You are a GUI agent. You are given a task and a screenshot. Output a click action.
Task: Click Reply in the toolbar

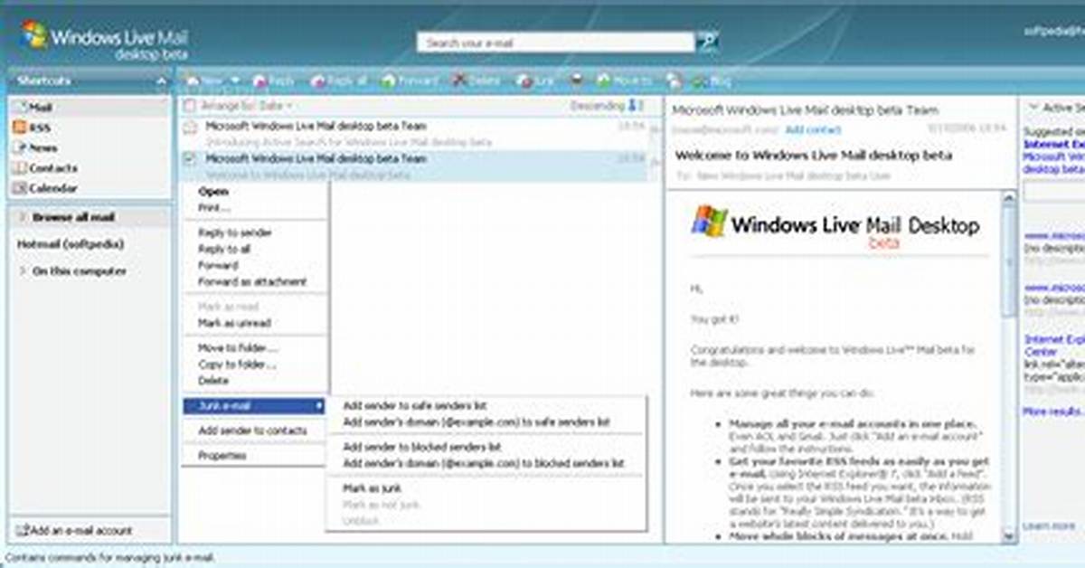click(x=273, y=80)
